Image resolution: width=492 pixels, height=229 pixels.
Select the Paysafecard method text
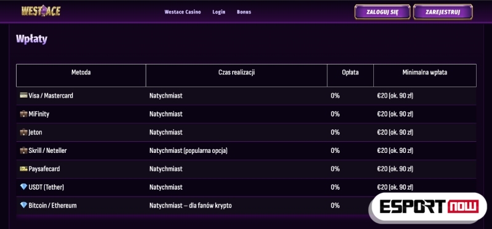click(x=44, y=169)
